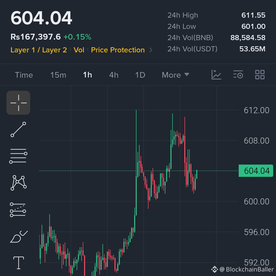Select the 15m timeframe
Screen dimensions: 276x276
58,75
